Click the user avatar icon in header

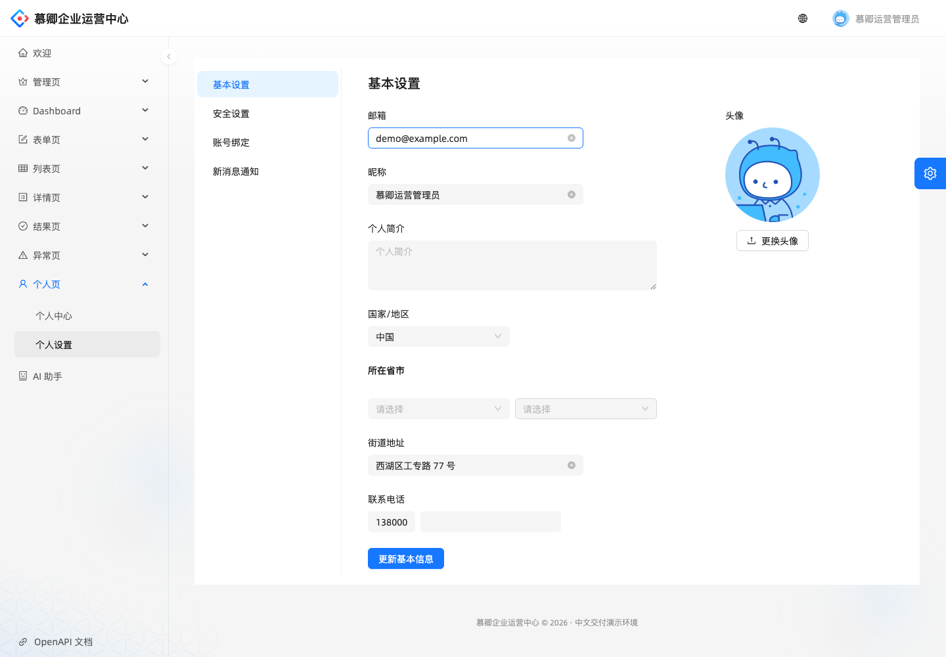point(840,18)
